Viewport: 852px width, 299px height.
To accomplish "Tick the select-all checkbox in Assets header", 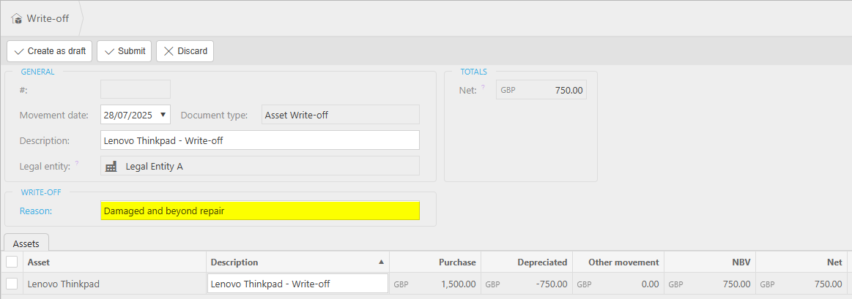I will (12, 262).
